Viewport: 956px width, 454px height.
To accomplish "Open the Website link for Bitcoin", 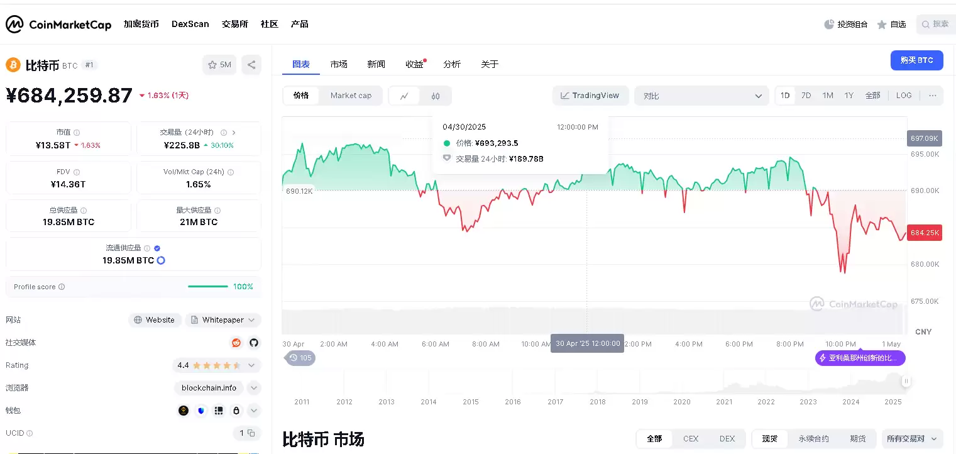I will point(155,319).
